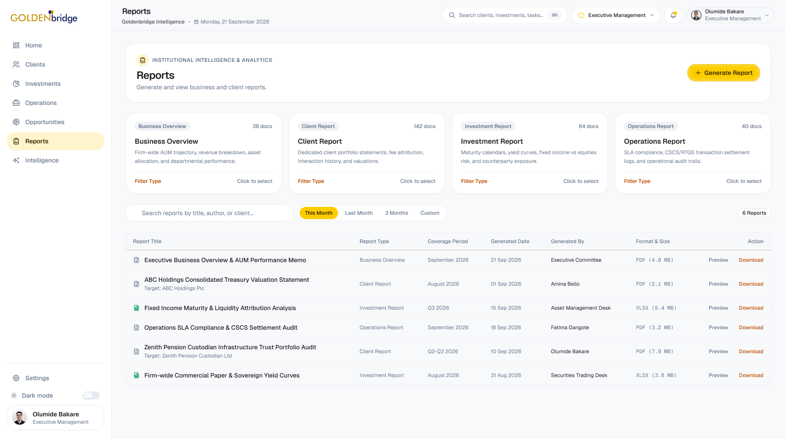Screen dimensions: 785x439
Task: Preview the Operations SLA Compliance audit
Action: point(718,328)
